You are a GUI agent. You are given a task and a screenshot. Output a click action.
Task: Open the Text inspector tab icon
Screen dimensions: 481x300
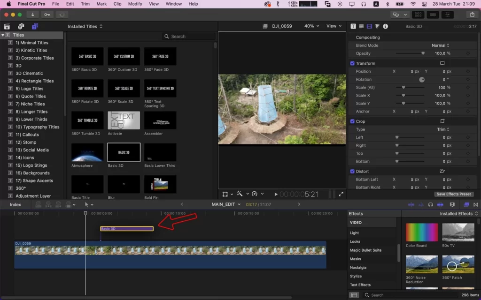353,26
